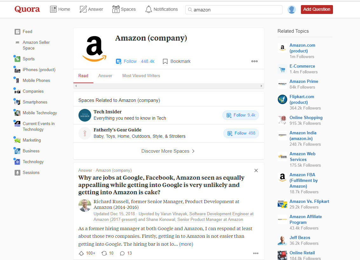The width and height of the screenshot is (360, 260).
Task: Click Richard Russell's profile photo
Action: (85, 205)
